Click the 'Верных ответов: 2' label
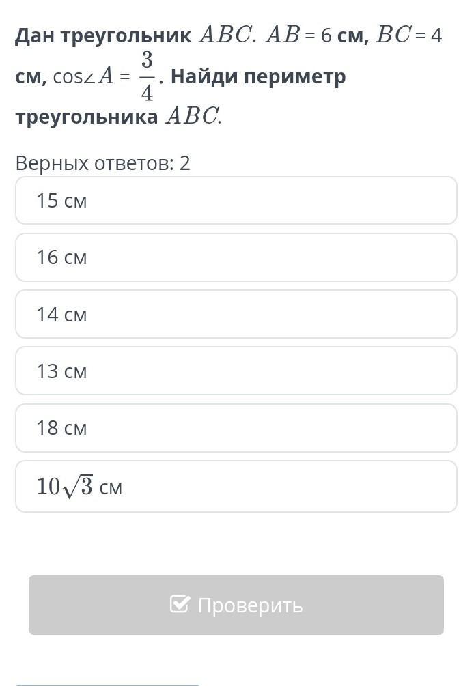 102,163
